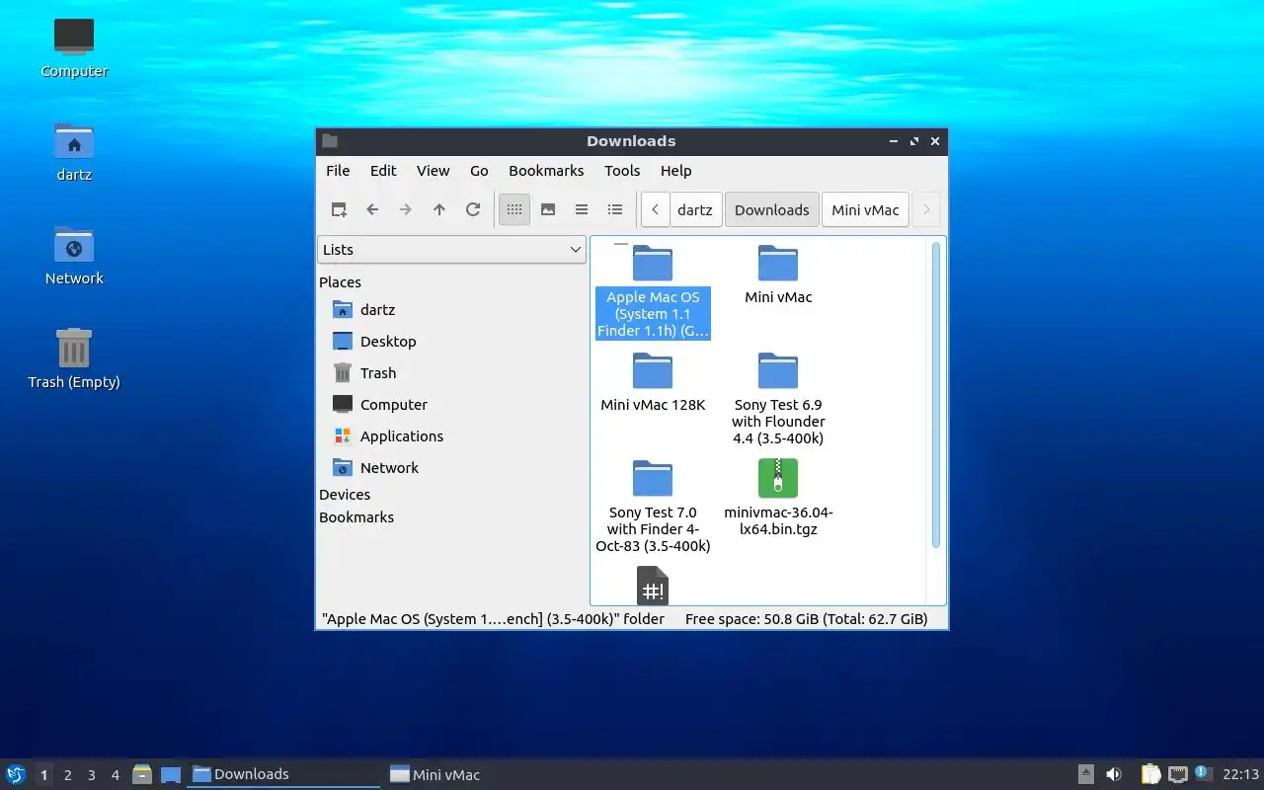This screenshot has height=790, width=1264.
Task: Activate Mini vMac window in taskbar
Action: point(482,774)
